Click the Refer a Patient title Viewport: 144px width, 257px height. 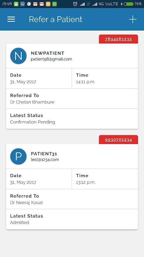point(56,19)
